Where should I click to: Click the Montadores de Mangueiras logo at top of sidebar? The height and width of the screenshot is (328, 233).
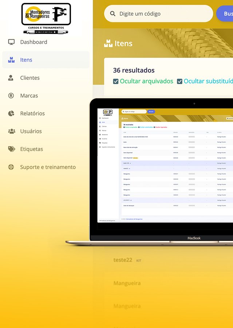tap(46, 18)
